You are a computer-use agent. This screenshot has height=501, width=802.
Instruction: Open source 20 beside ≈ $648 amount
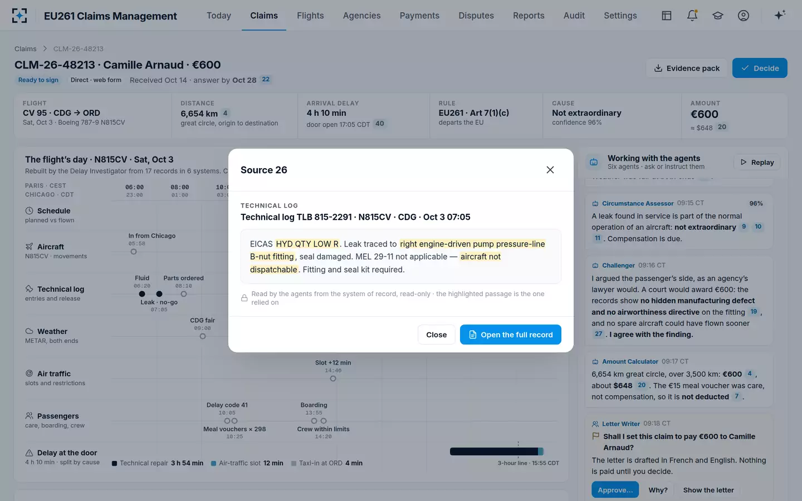point(722,127)
